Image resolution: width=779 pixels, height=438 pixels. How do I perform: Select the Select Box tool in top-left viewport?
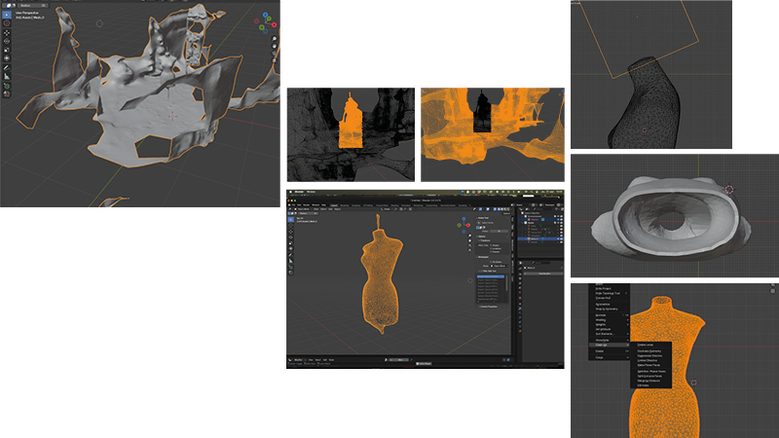coord(7,16)
